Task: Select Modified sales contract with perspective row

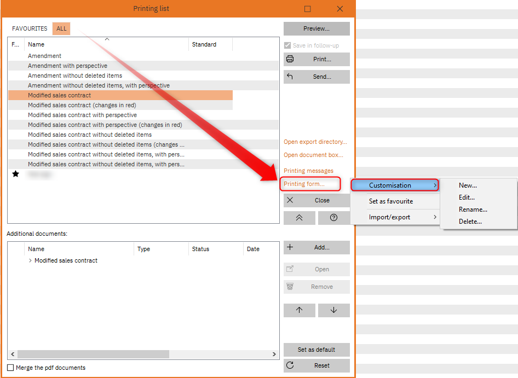Action: click(143, 115)
